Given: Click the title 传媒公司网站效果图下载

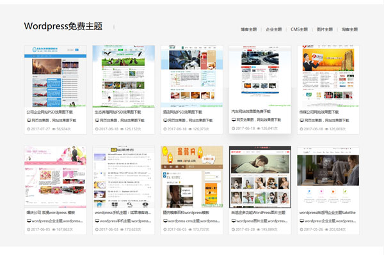Looking at the screenshot, I should pyautogui.click(x=319, y=112).
